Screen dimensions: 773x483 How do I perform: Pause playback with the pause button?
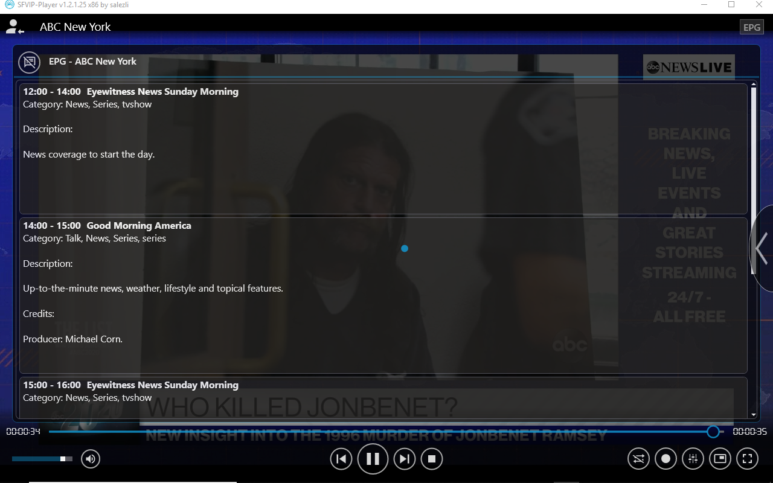[x=373, y=459]
